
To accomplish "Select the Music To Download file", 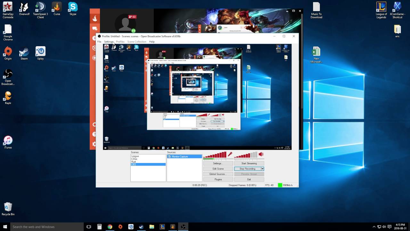I will [316, 10].
